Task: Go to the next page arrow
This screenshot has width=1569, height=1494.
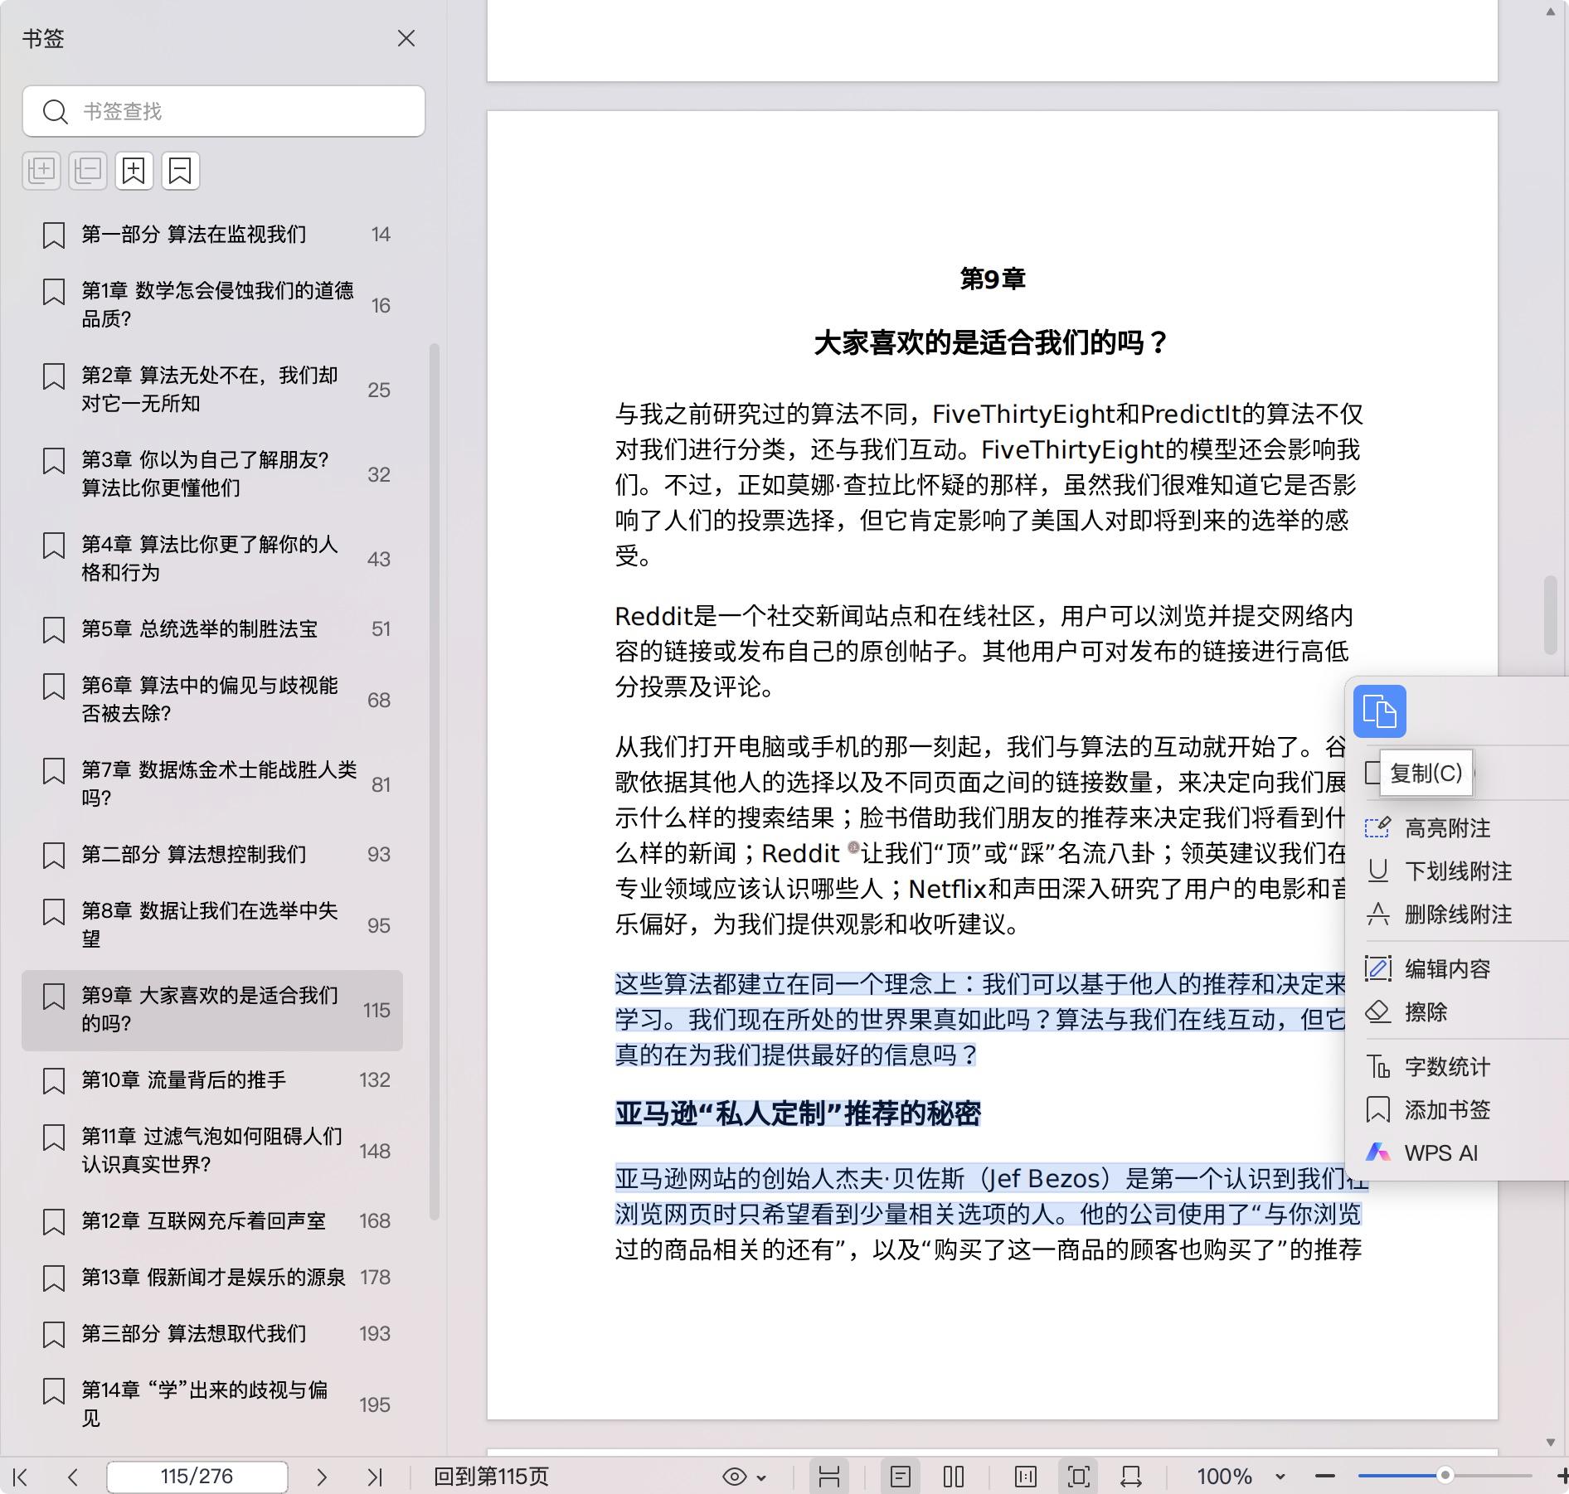Action: (322, 1476)
